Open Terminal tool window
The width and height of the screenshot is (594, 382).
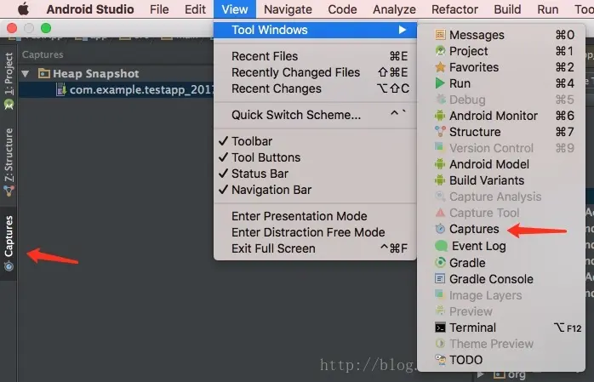tap(501, 328)
